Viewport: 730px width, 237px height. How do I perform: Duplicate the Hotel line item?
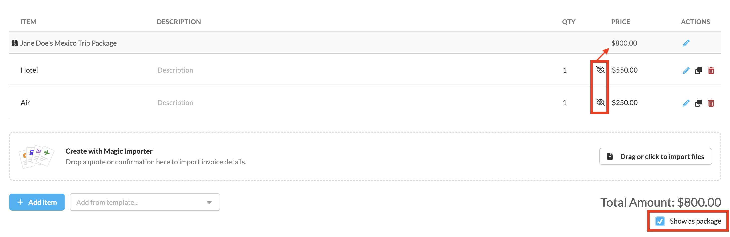698,71
